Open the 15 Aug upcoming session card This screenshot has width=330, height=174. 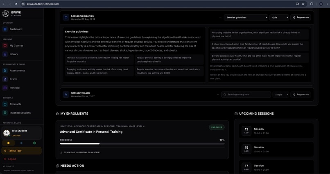276,149
